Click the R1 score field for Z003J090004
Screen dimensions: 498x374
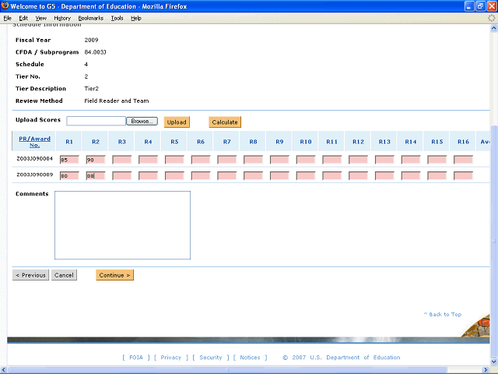tap(69, 160)
